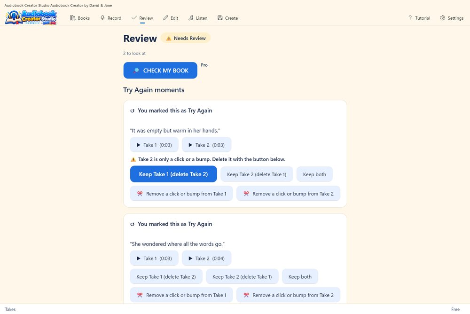
Task: Click the sentence "She wondered where all the words go."
Action: [x=177, y=244]
